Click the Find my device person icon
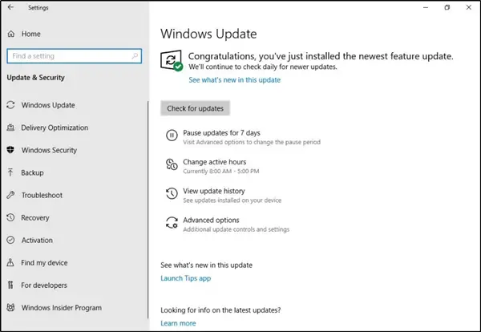 [x=10, y=262]
